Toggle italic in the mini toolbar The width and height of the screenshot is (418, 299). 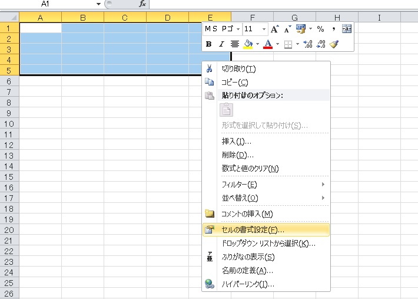click(x=221, y=44)
